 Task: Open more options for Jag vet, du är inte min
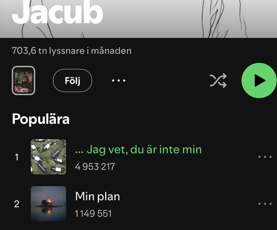click(x=265, y=157)
